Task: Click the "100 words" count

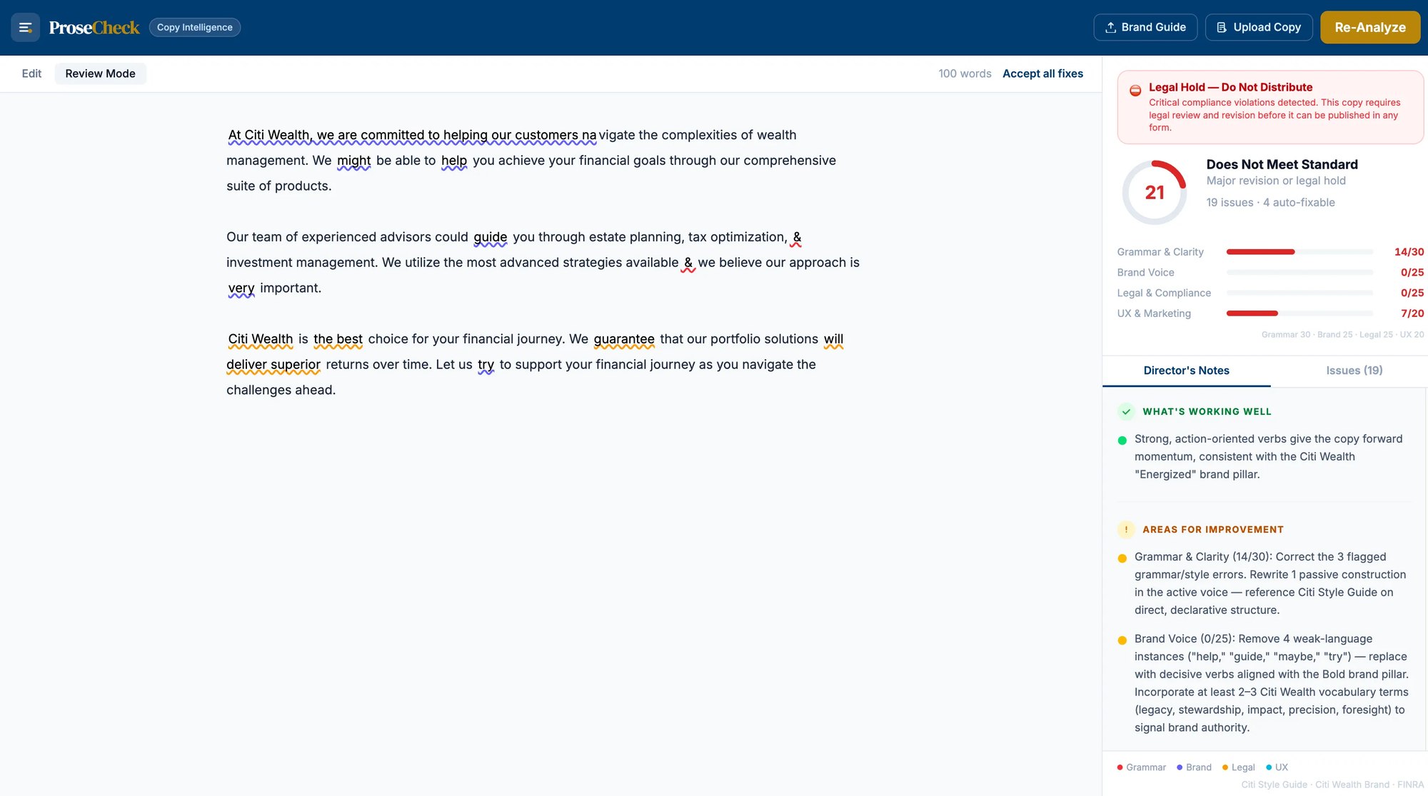Action: pos(965,74)
